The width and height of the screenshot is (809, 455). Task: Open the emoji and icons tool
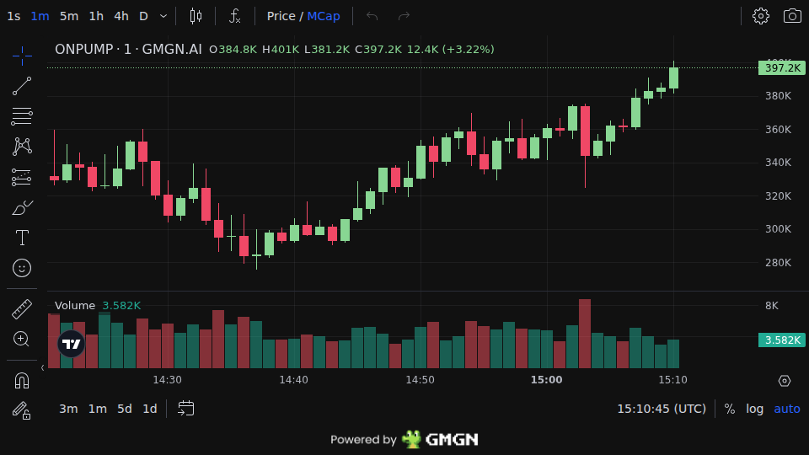[x=22, y=268]
